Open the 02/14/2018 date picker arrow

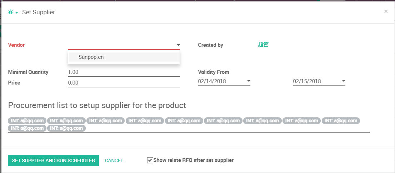click(249, 81)
